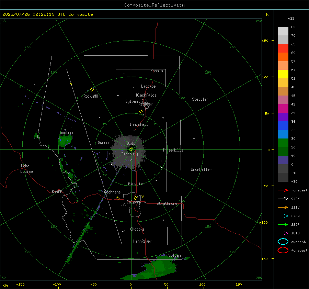Pick the magenta 42 dBZ swatch
The image size is (309, 289).
click(283, 108)
